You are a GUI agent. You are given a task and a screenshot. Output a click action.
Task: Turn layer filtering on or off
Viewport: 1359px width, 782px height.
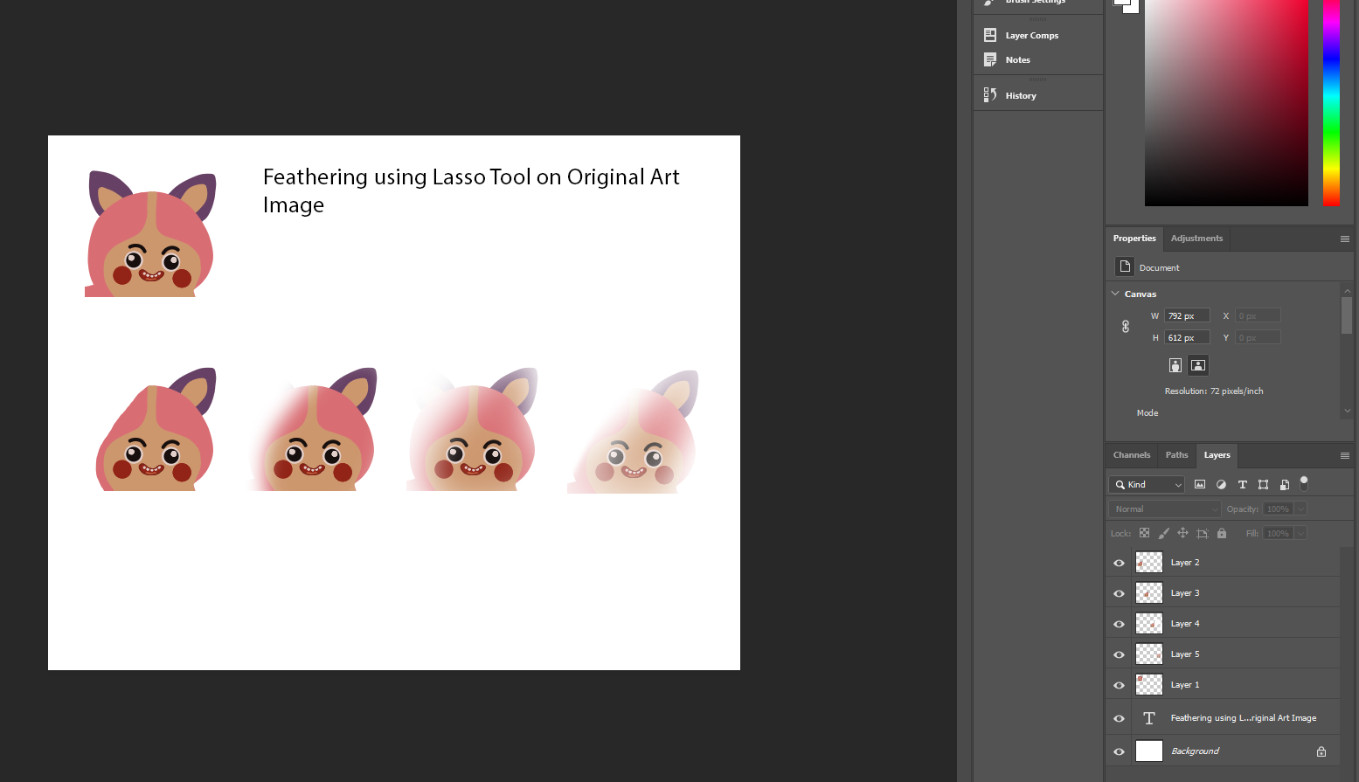tap(1304, 482)
